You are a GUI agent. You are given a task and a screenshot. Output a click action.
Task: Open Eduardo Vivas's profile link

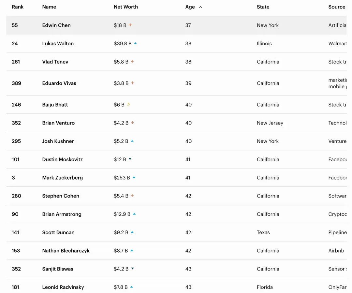coord(59,83)
